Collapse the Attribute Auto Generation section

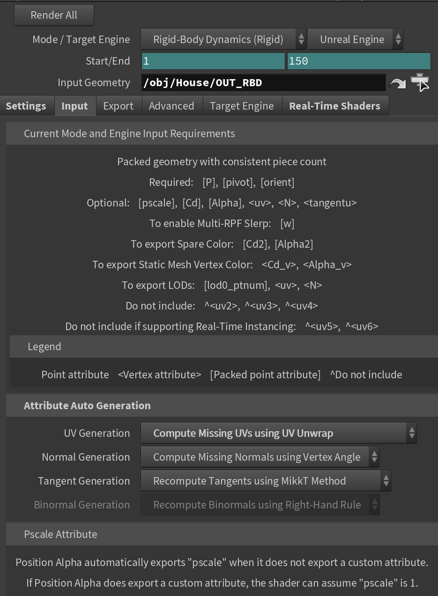pos(222,405)
